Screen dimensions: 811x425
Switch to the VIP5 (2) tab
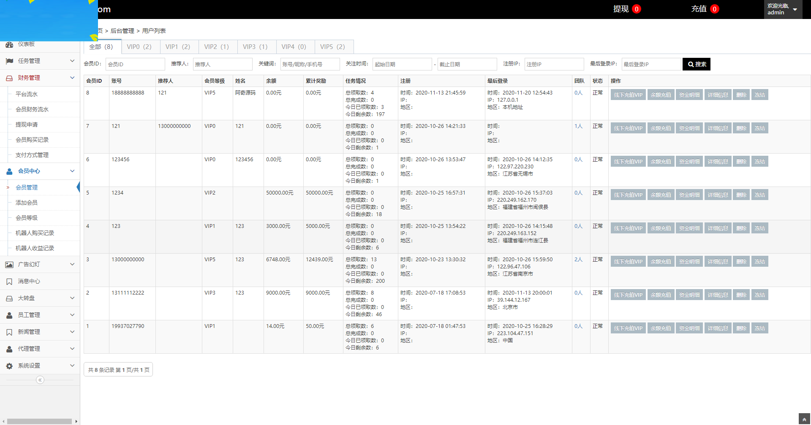[334, 46]
